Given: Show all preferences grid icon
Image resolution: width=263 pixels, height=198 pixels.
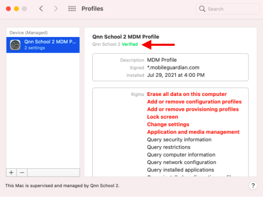Looking at the screenshot, I should pos(72,9).
